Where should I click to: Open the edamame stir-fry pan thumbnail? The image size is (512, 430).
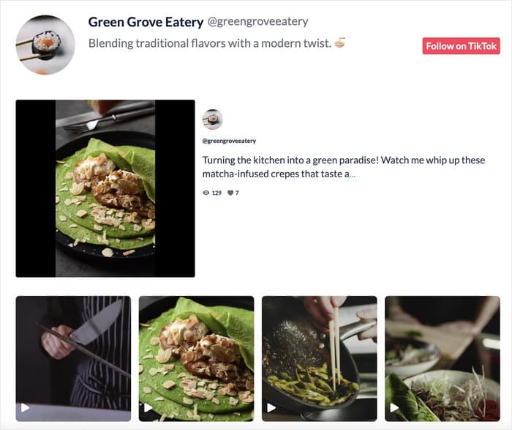click(x=320, y=358)
